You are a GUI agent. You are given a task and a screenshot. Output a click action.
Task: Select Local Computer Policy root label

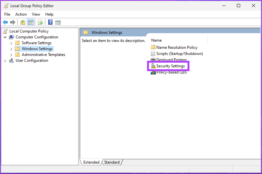[x=29, y=31]
